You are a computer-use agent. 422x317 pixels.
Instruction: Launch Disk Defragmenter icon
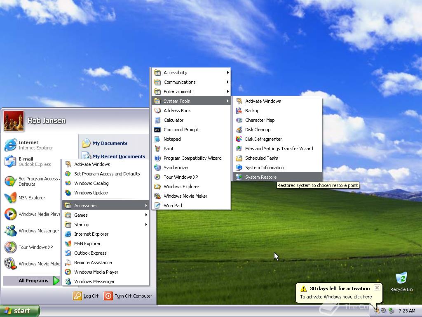click(239, 139)
